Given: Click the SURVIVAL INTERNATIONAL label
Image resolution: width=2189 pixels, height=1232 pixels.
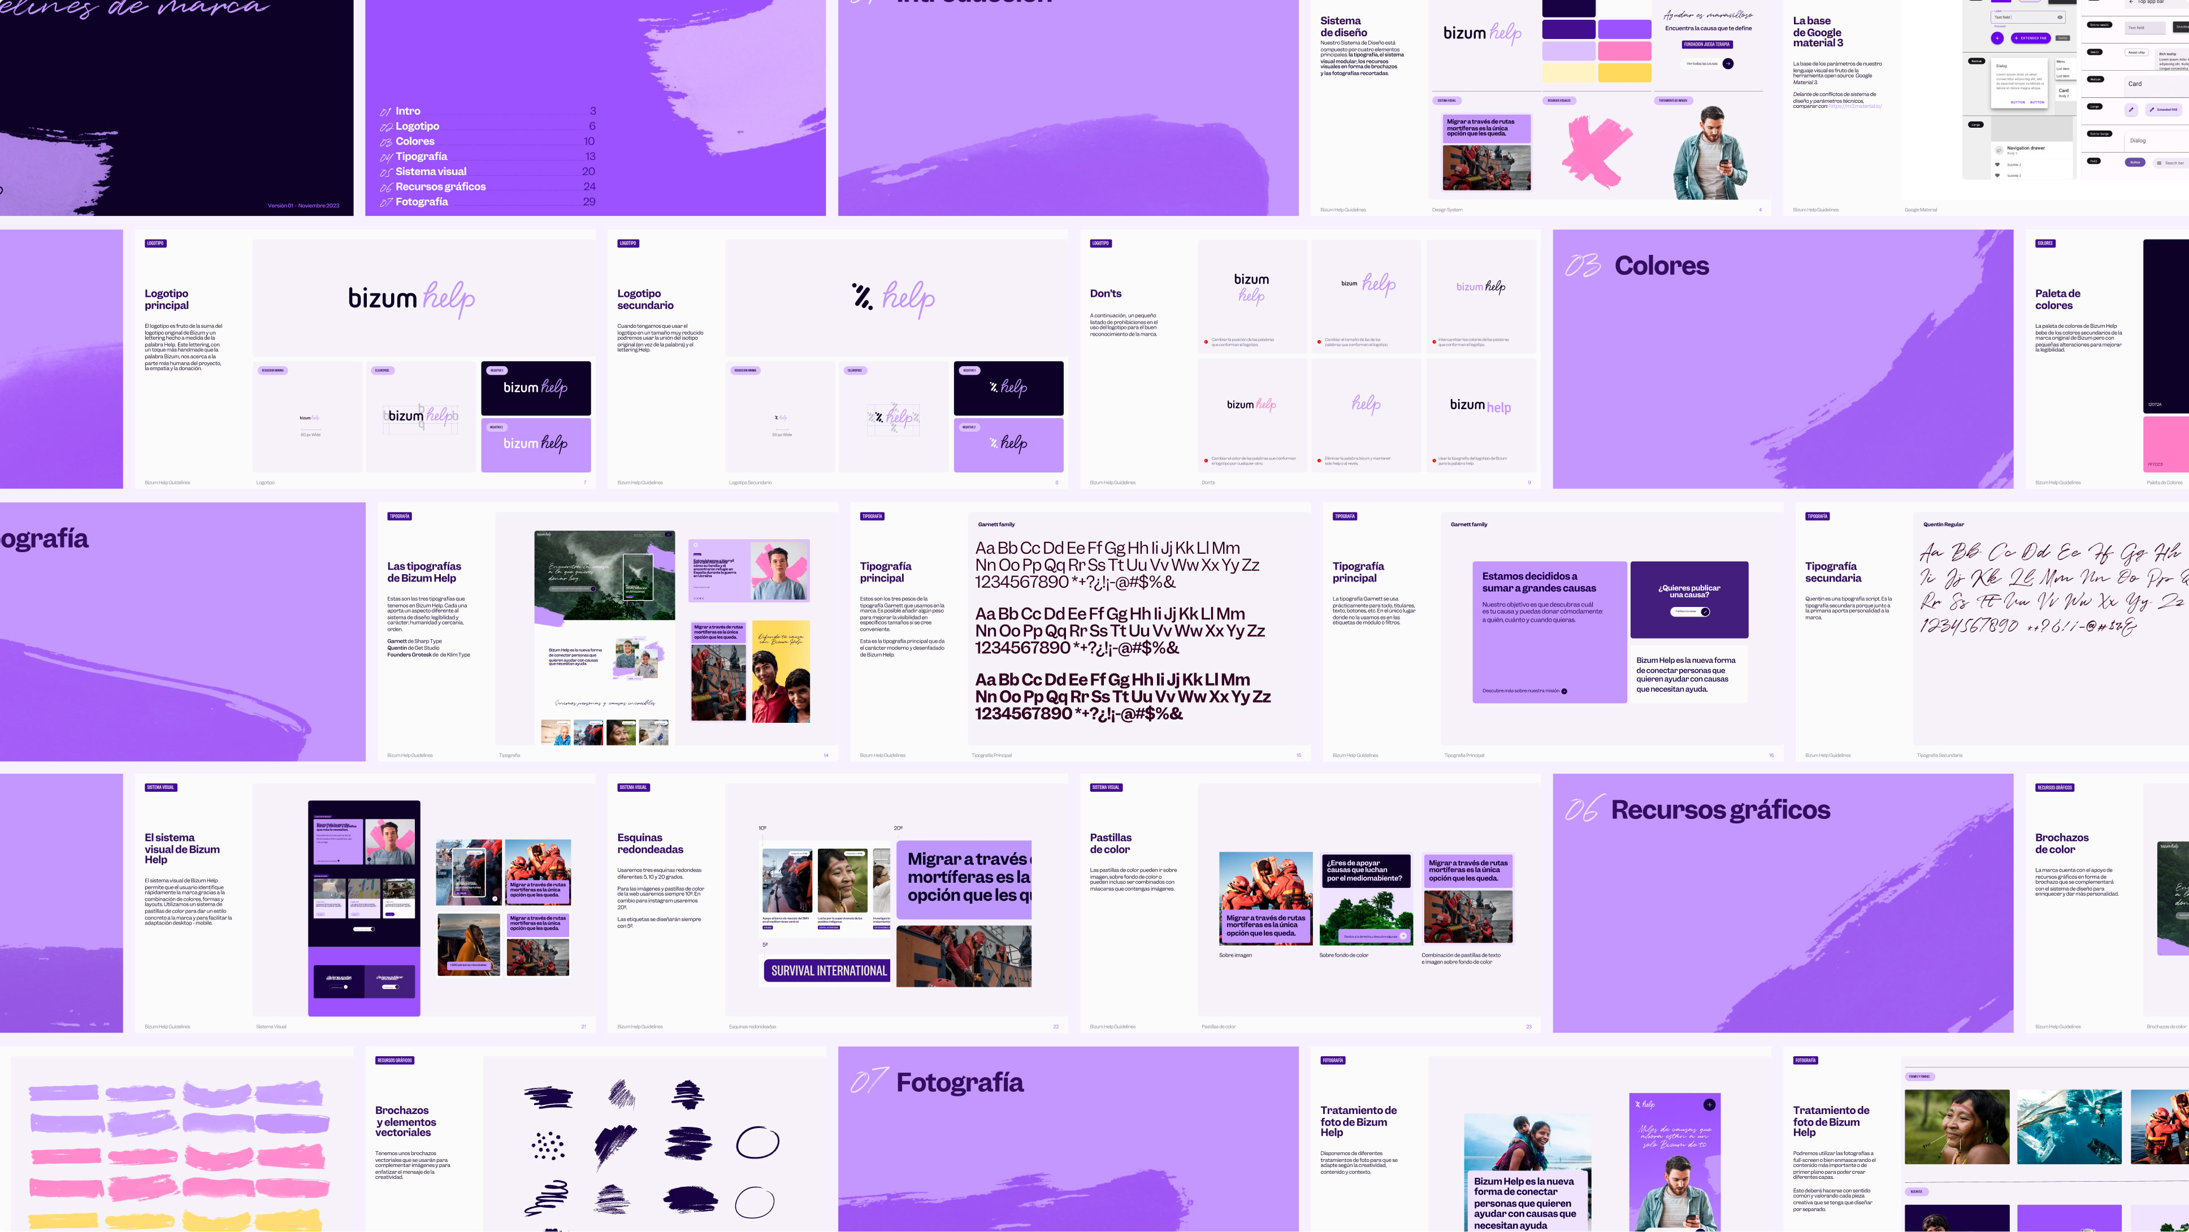Looking at the screenshot, I should pos(829,970).
